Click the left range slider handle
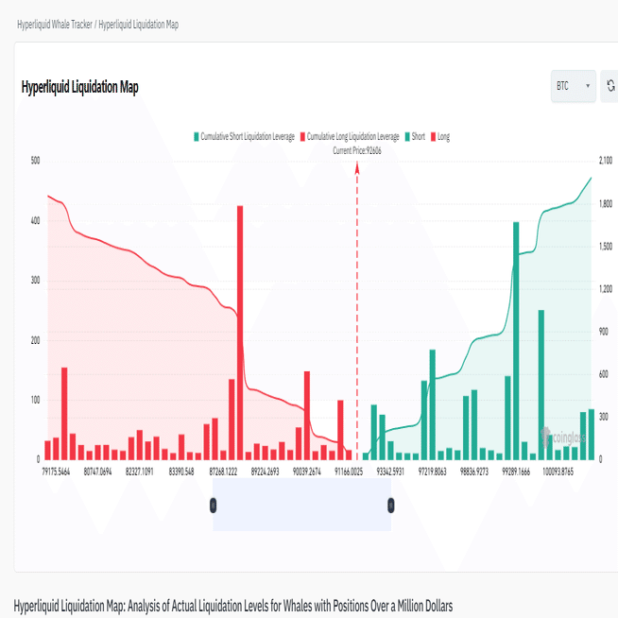The height and width of the screenshot is (618, 618). tap(214, 505)
